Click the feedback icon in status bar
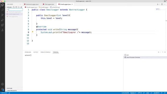Screen dimensions: 167x94 tap(162, 93)
